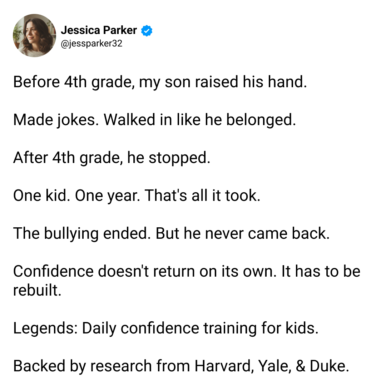The height and width of the screenshot is (386, 386).
Task: Click the 'Made jokes. Walked in like he belonged.' line
Action: 155,120
